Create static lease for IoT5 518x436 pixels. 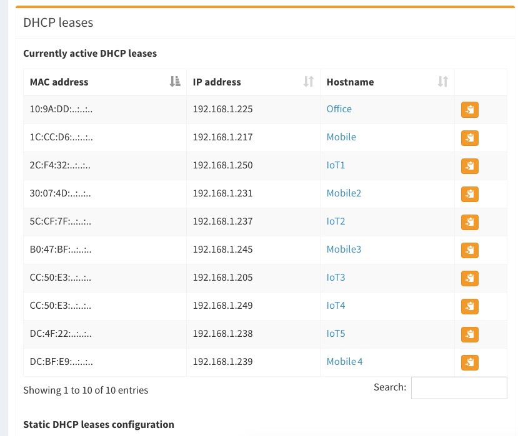point(469,334)
